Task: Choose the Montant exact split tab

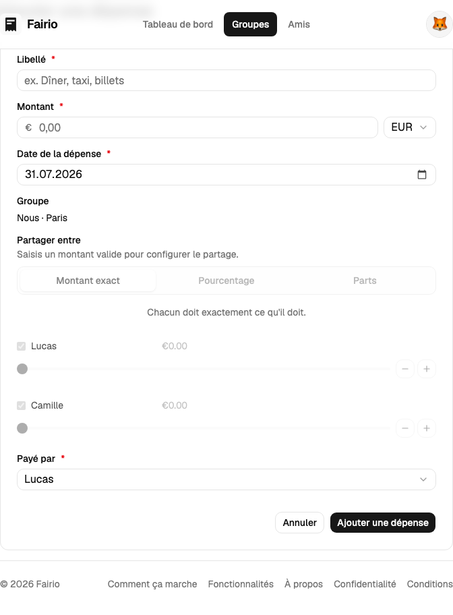Action: tap(88, 281)
